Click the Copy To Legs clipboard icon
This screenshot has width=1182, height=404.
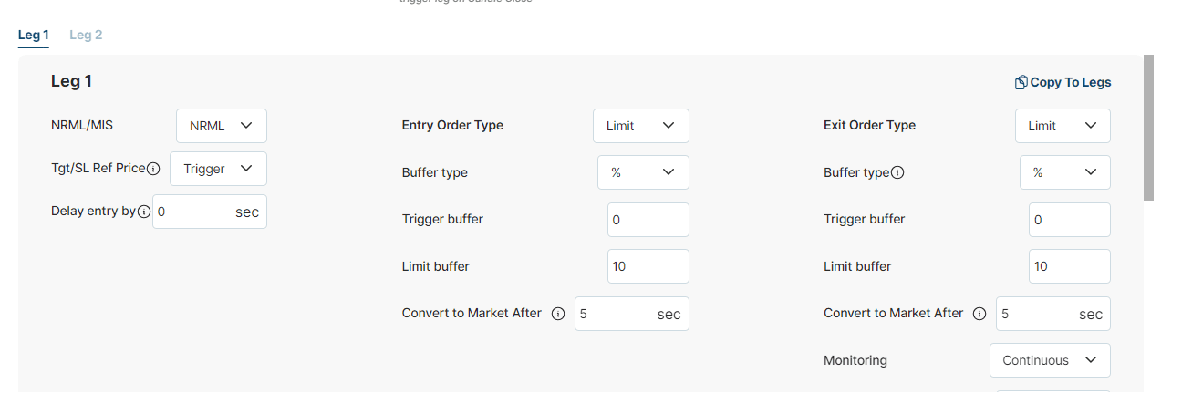click(1021, 82)
